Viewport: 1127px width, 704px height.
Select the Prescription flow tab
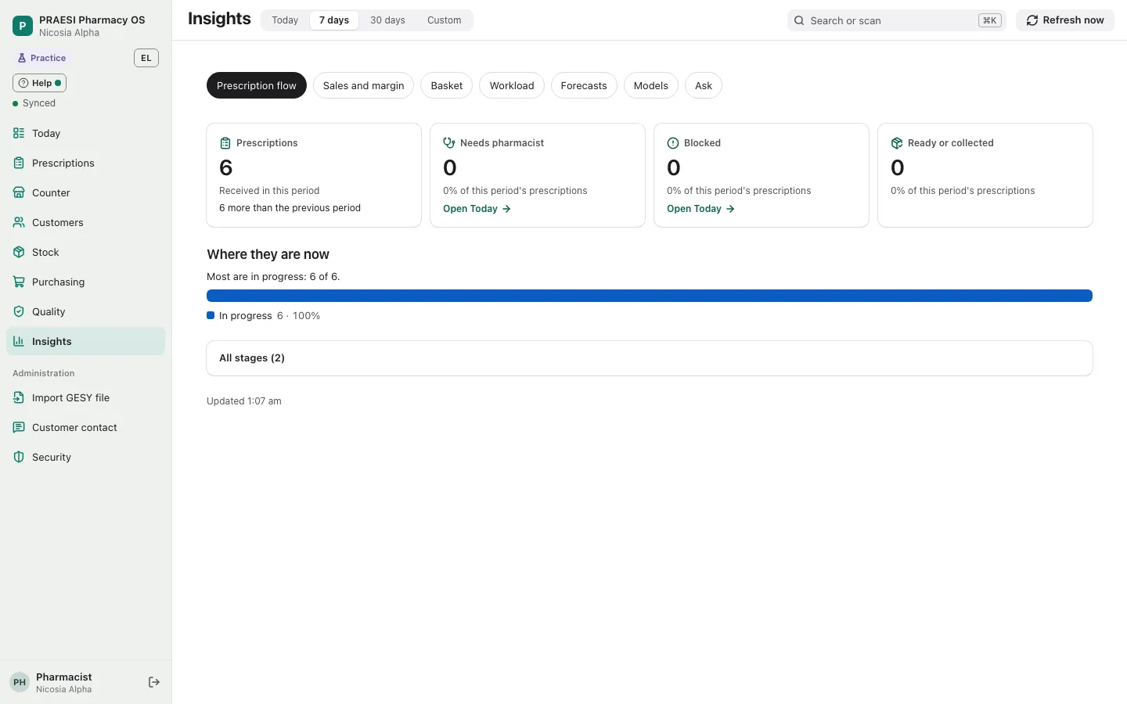click(257, 86)
